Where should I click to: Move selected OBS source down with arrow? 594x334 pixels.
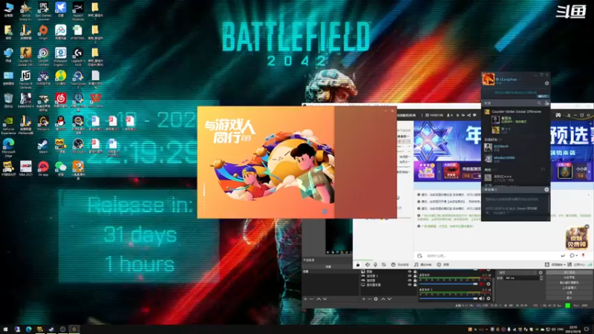point(389,299)
